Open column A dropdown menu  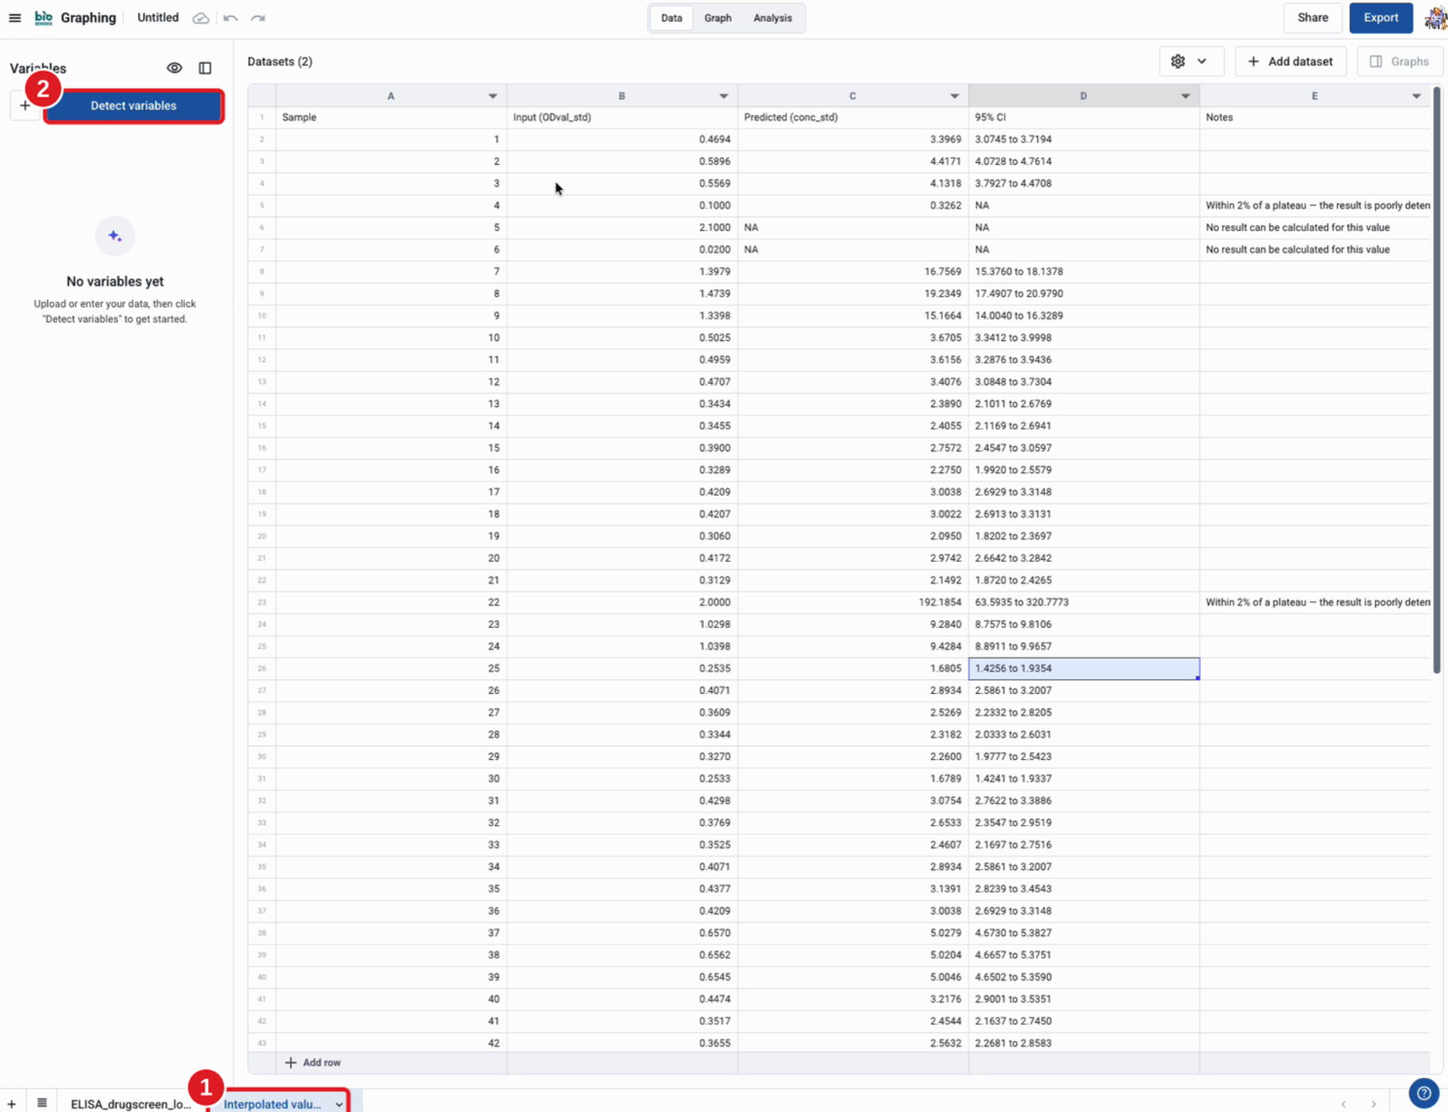click(x=492, y=96)
